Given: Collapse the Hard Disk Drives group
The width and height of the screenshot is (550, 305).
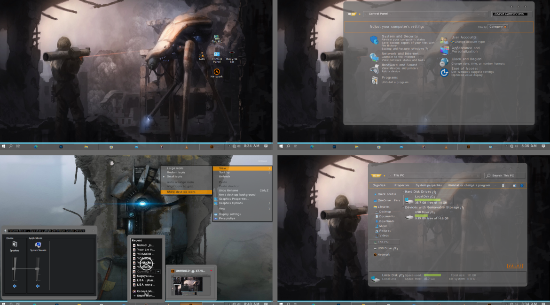Looking at the screenshot, I should (403, 192).
